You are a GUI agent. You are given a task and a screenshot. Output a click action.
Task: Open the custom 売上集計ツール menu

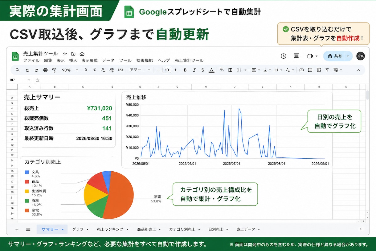coord(189,61)
